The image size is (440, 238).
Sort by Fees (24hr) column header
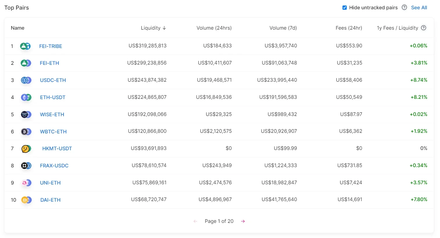coord(349,28)
